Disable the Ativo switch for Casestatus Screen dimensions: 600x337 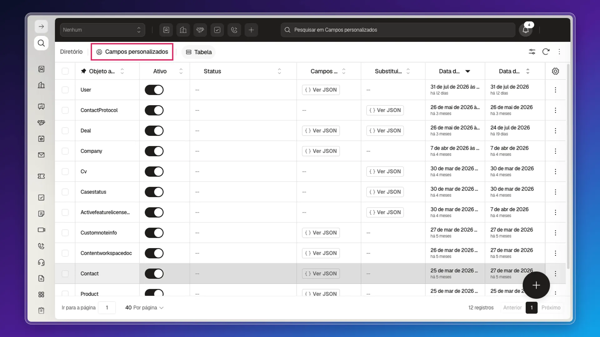pyautogui.click(x=154, y=192)
